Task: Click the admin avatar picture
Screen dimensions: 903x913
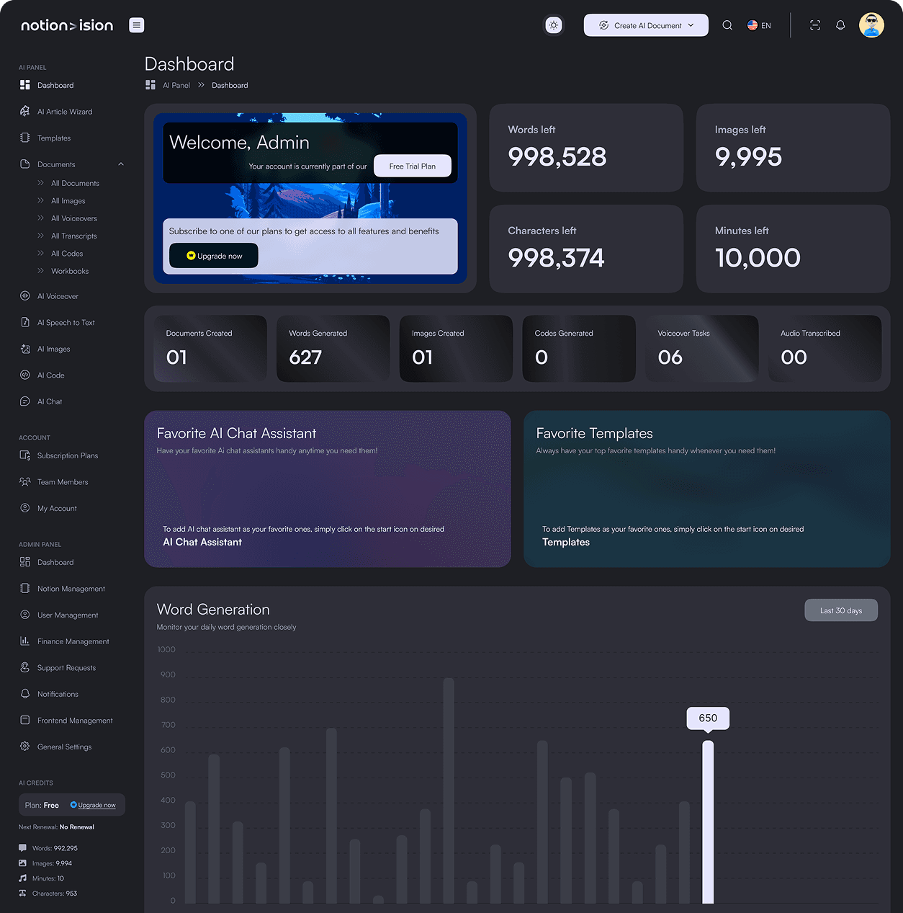Action: pyautogui.click(x=871, y=25)
